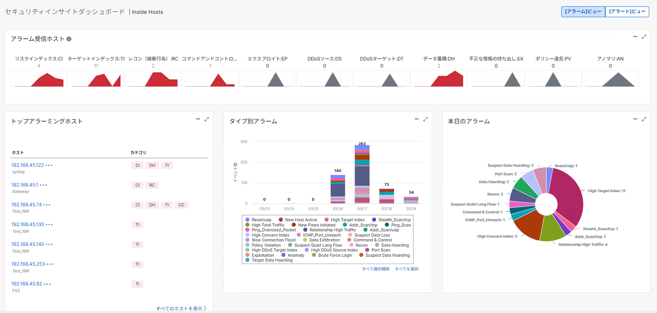Open the ellipsis menu for host 192.168.45.122
Screen dimensions: 657x313
tap(49, 165)
